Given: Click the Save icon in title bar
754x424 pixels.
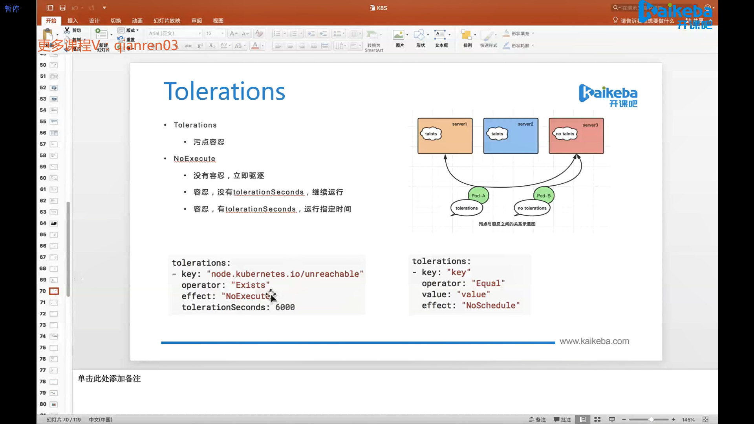Looking at the screenshot, I should coord(62,7).
